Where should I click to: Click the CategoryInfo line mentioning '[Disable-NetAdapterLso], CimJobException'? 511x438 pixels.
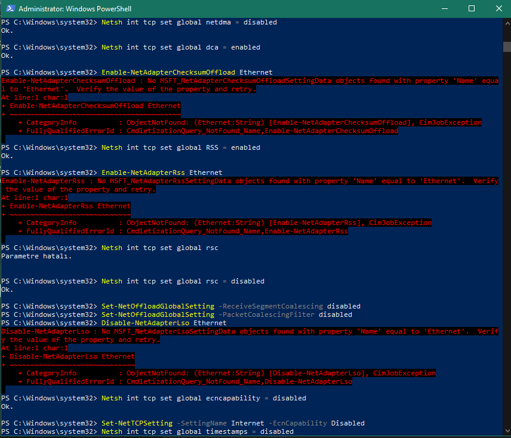[227, 373]
